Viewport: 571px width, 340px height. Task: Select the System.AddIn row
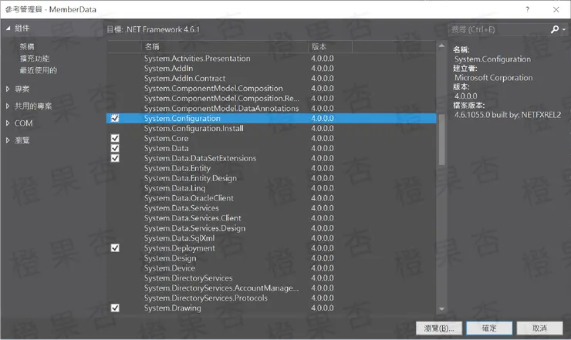pyautogui.click(x=272, y=69)
